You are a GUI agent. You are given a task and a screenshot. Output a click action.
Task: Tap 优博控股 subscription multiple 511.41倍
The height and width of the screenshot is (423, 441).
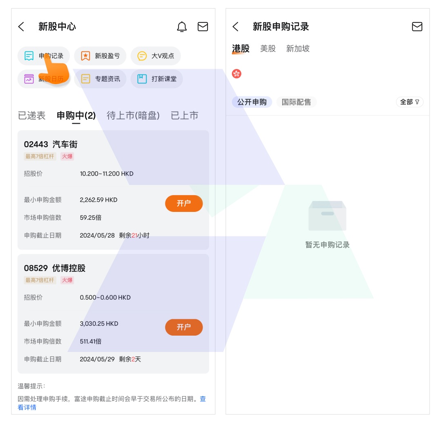(x=91, y=341)
